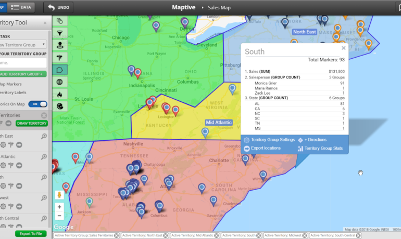The height and width of the screenshot is (239, 401).
Task: Click Mid Atlantic territory signpost icon
Action: 11,165
